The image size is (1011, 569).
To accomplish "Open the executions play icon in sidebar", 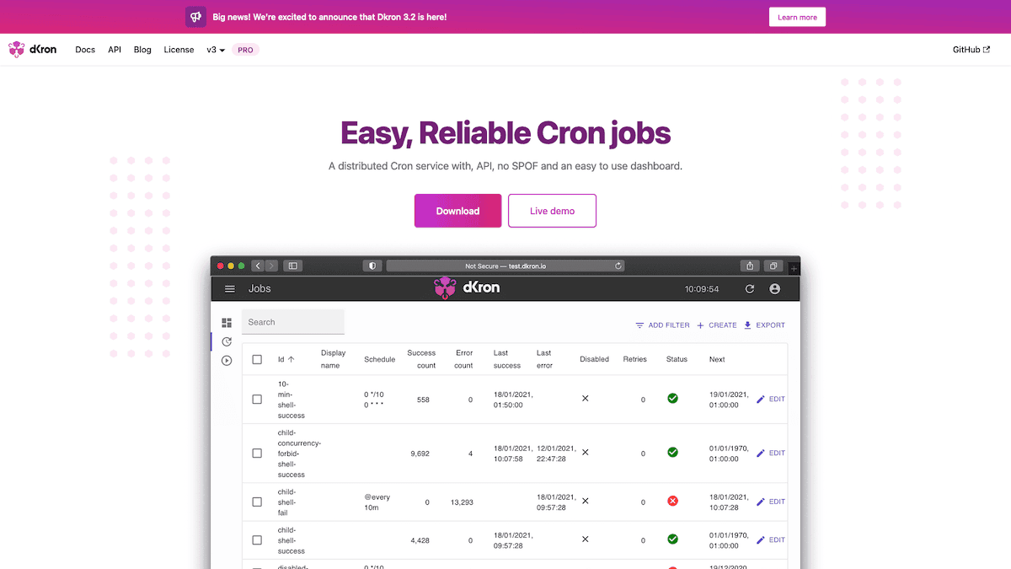I will pos(226,360).
